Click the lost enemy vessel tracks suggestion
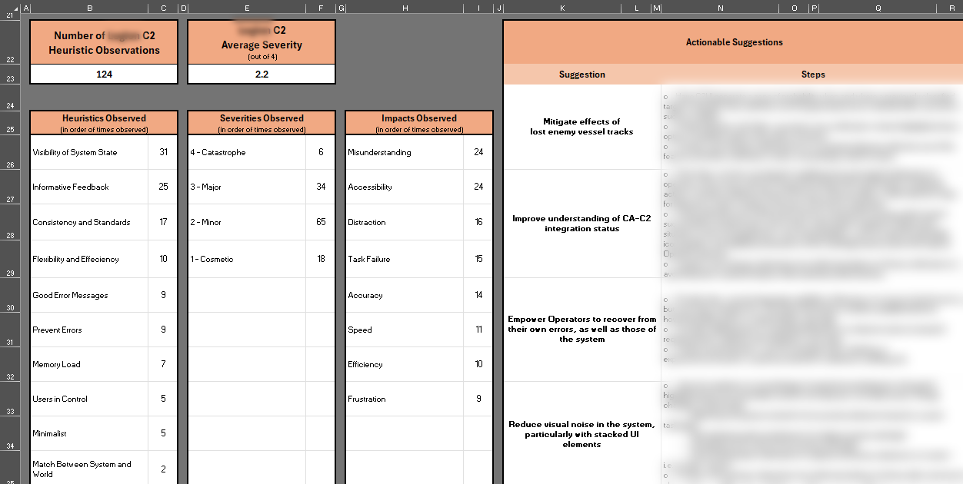 pyautogui.click(x=581, y=127)
